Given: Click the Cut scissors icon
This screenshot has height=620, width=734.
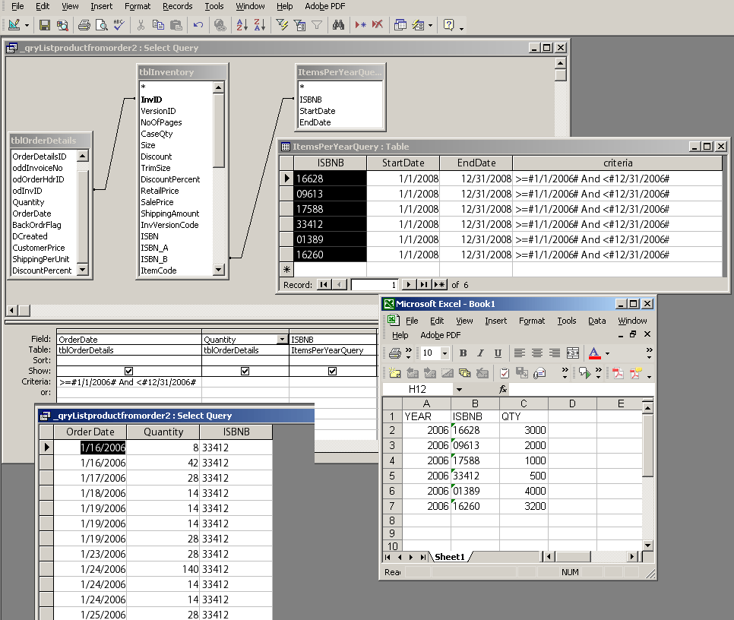Looking at the screenshot, I should [141, 25].
